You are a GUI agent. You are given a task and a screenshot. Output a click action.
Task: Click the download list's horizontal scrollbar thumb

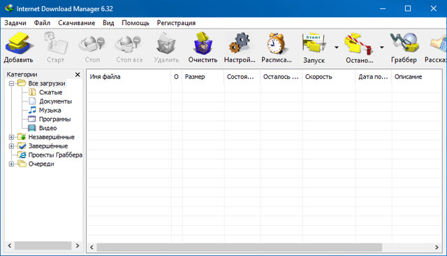[x=239, y=247]
